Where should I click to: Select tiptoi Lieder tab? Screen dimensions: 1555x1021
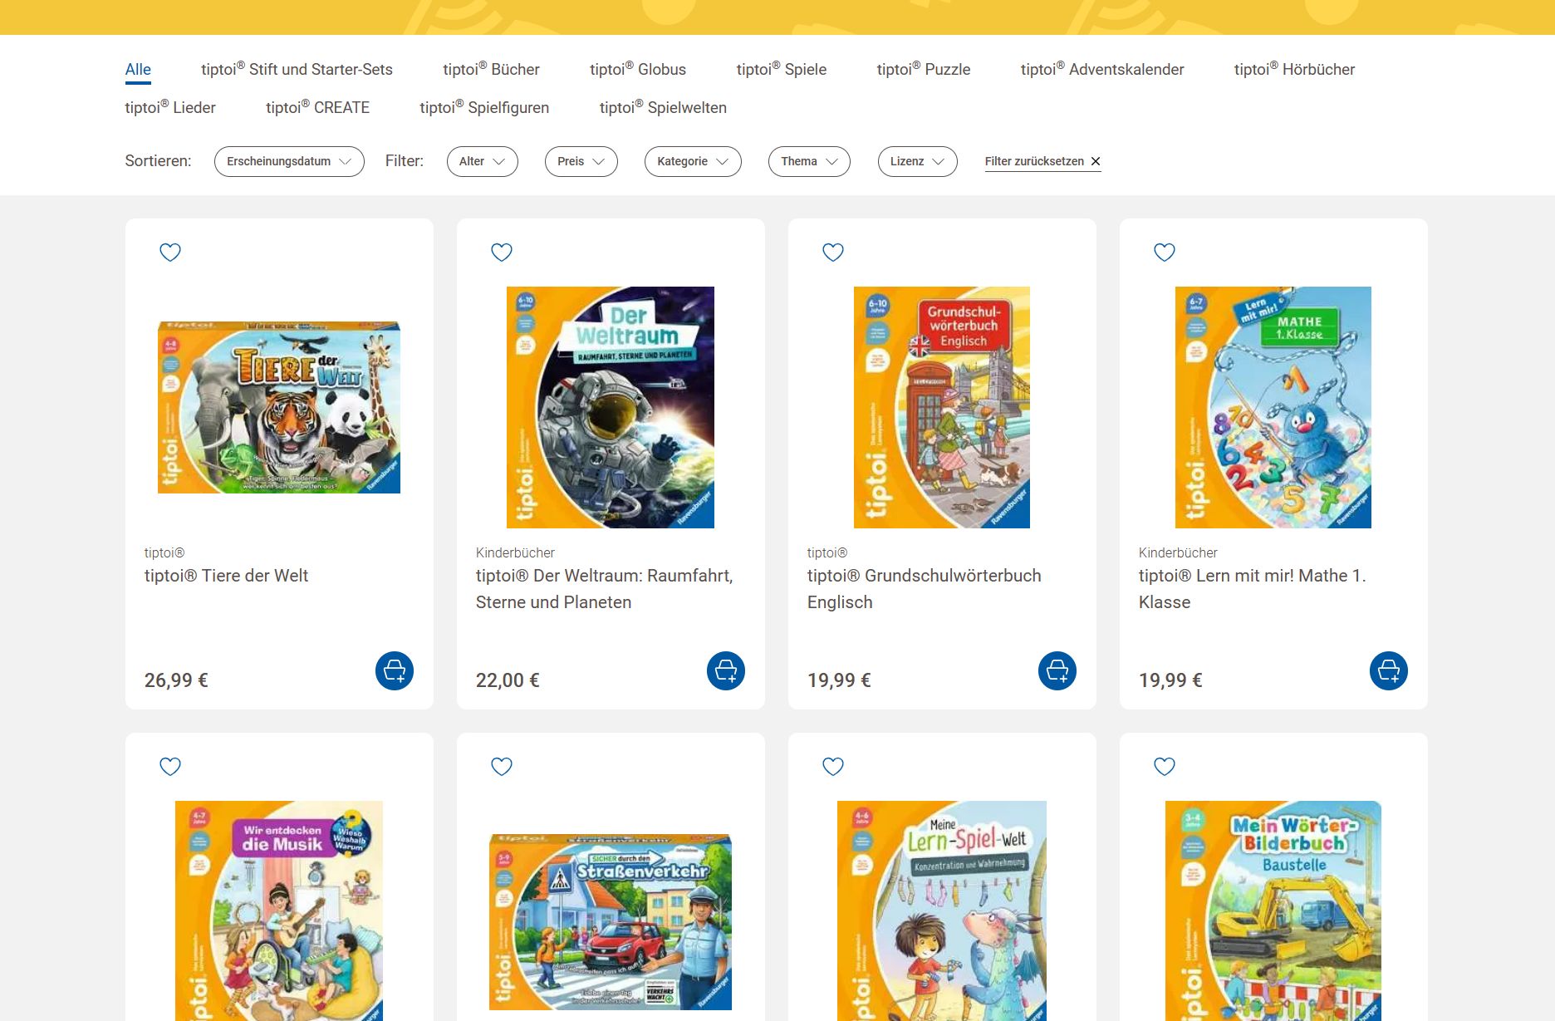click(x=170, y=108)
